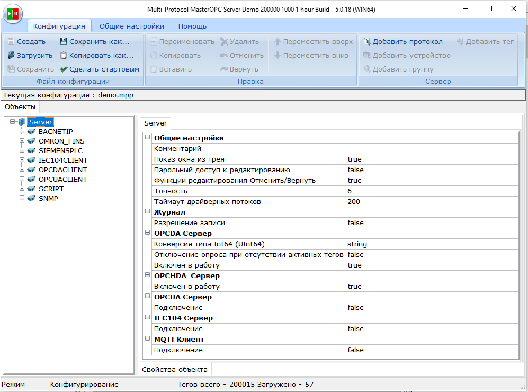Click the Сохранить как floppy disk icon

point(64,41)
